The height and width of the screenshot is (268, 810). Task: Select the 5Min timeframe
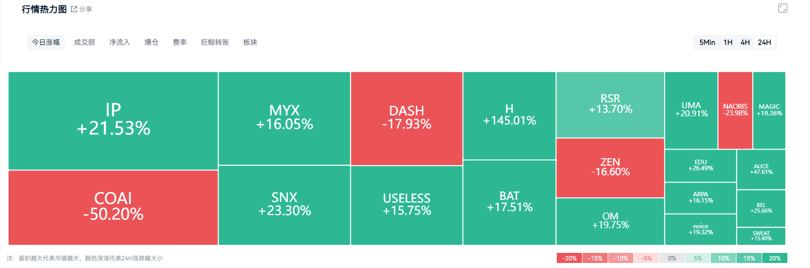tap(707, 42)
